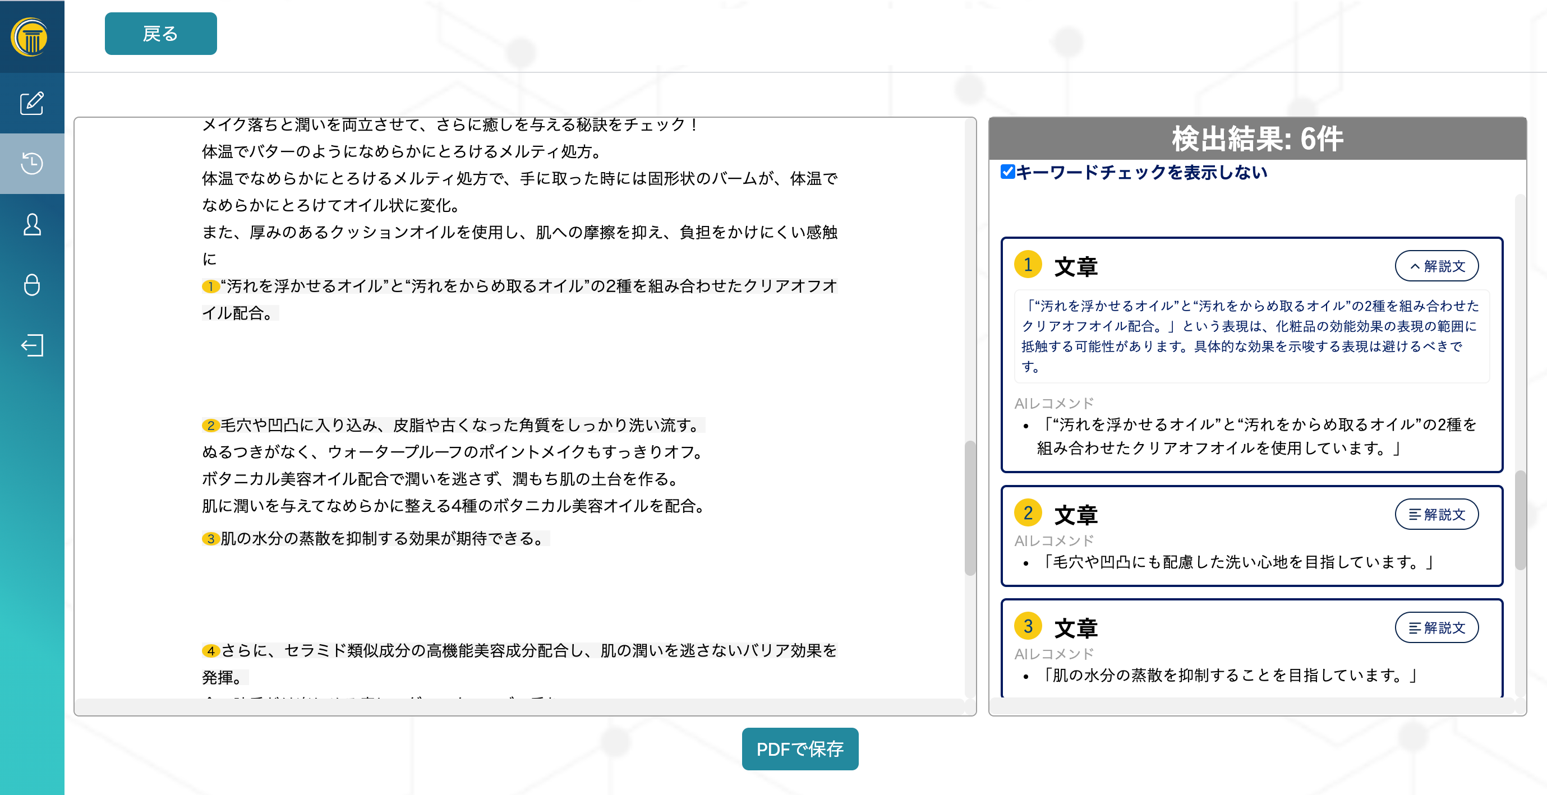Click the PDFで保存 button
This screenshot has width=1547, height=795.
tap(799, 749)
